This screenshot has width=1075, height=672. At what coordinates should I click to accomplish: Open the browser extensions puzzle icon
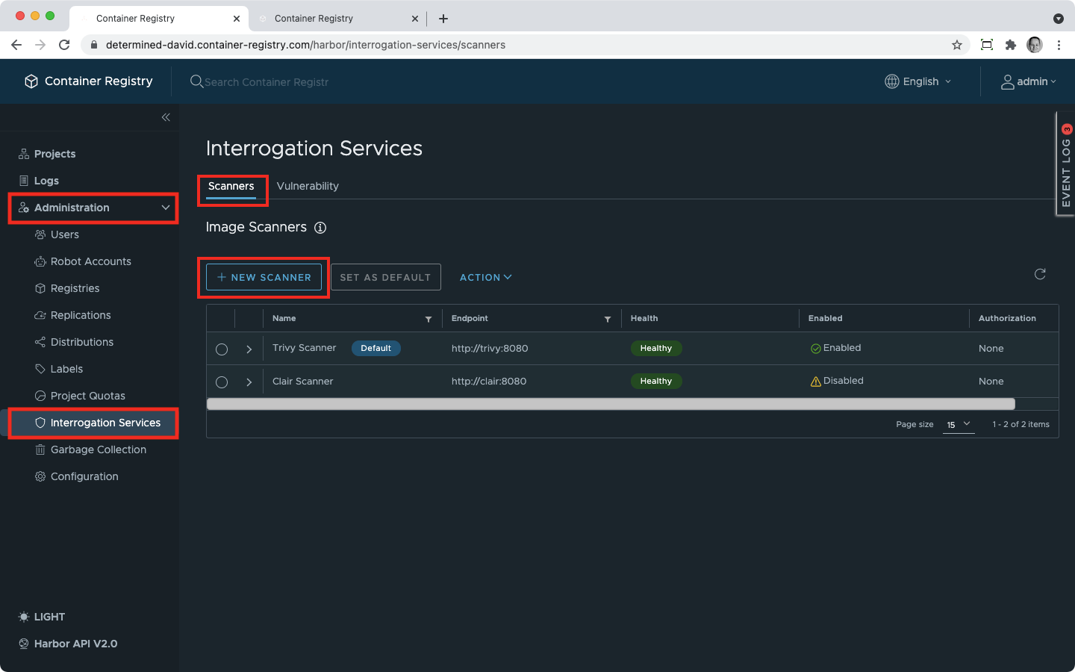(x=1011, y=45)
